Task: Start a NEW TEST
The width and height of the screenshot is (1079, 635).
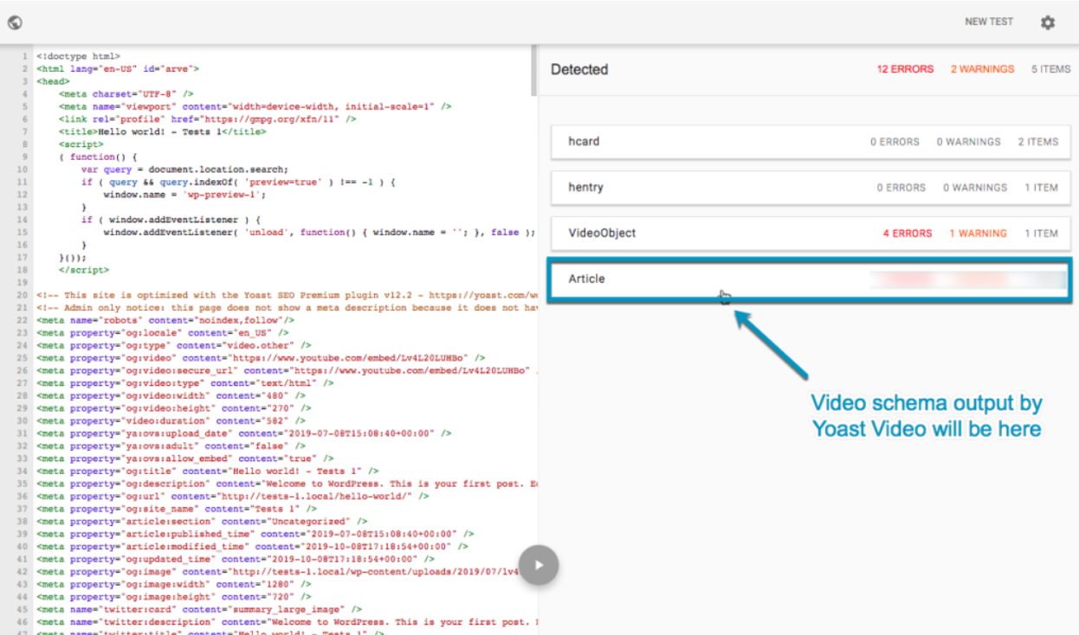Action: [989, 21]
